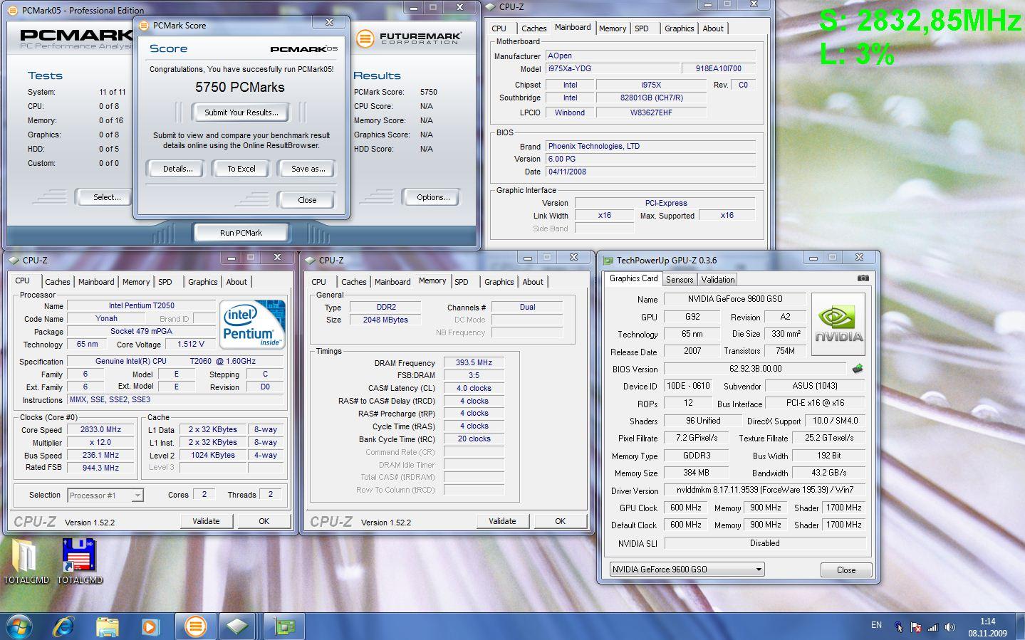Screen dimensions: 1025x640
Task: Open the TOTALCMD floppy shortcut icon
Action: [x=79, y=562]
